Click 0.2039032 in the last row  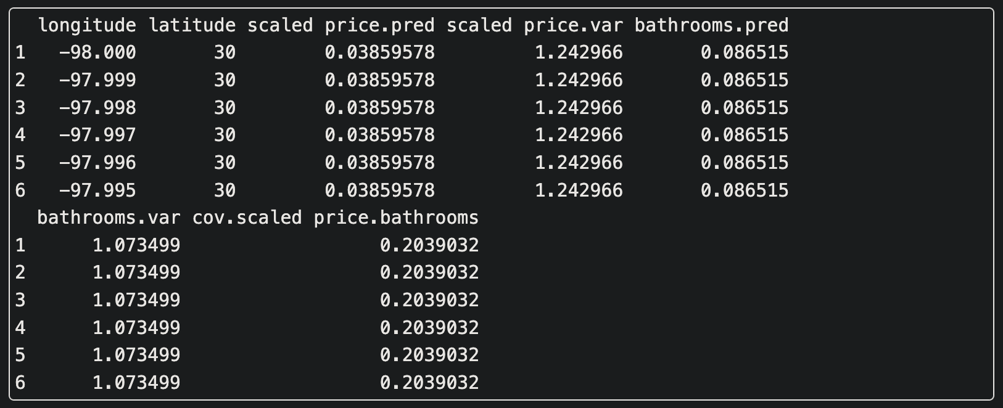pos(429,383)
